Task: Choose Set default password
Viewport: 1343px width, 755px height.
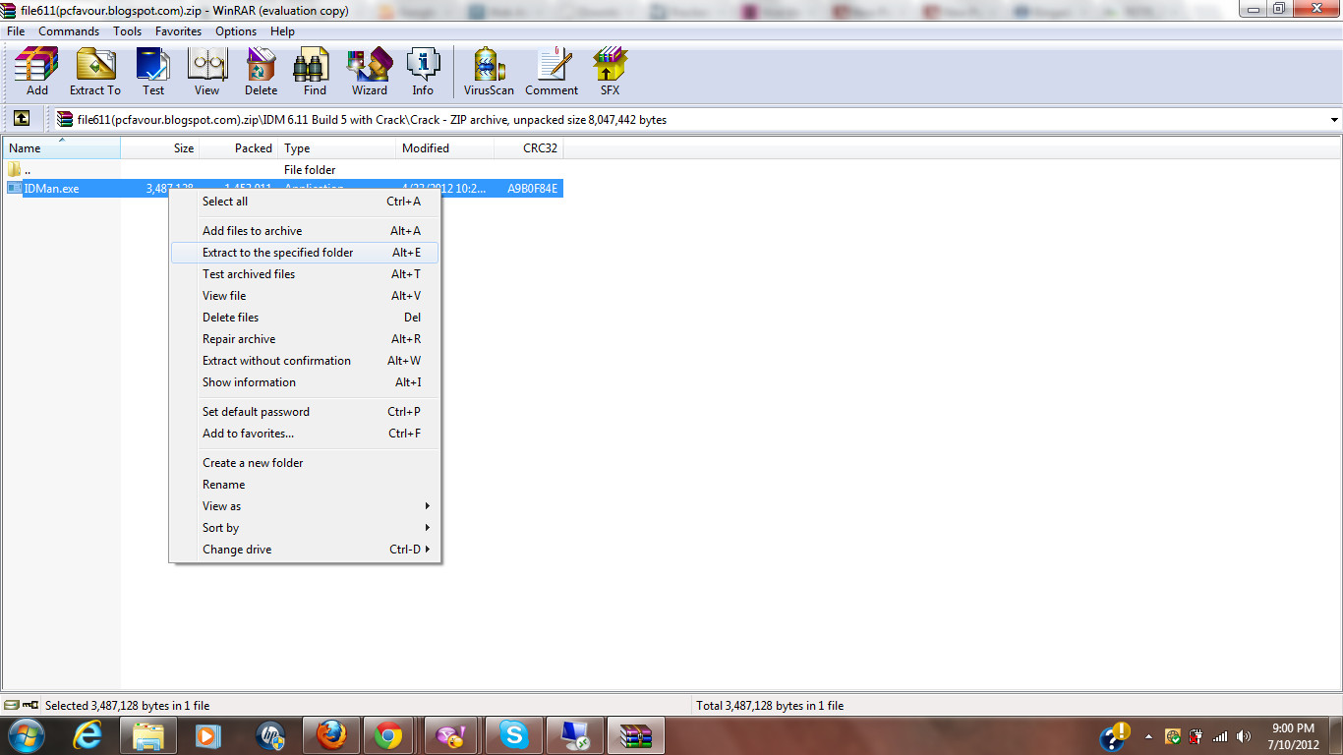Action: pyautogui.click(x=305, y=412)
